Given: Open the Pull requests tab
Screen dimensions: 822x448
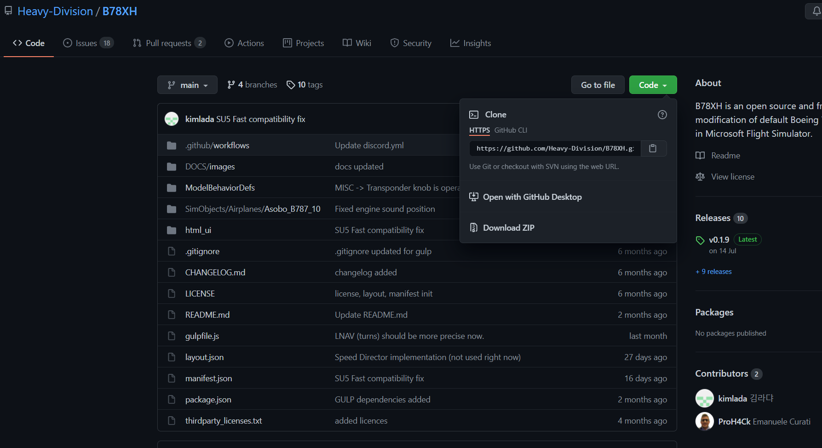Looking at the screenshot, I should coord(169,43).
